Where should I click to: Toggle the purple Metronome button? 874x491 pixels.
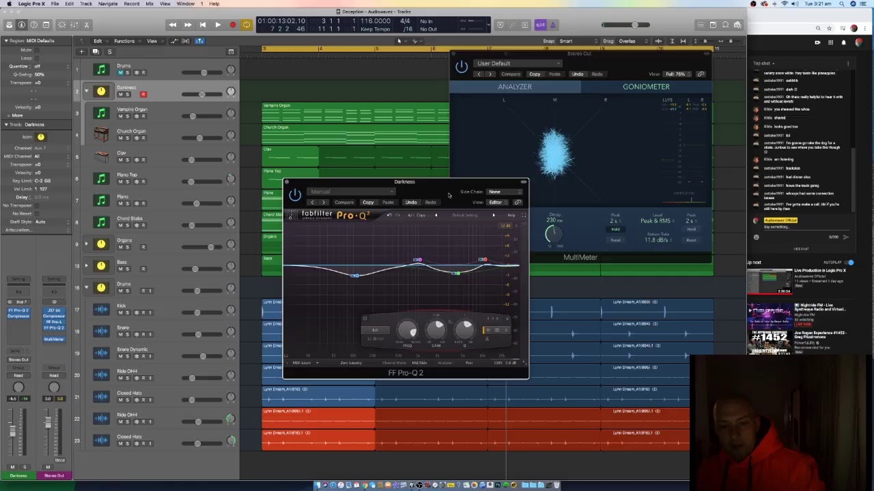coord(552,25)
